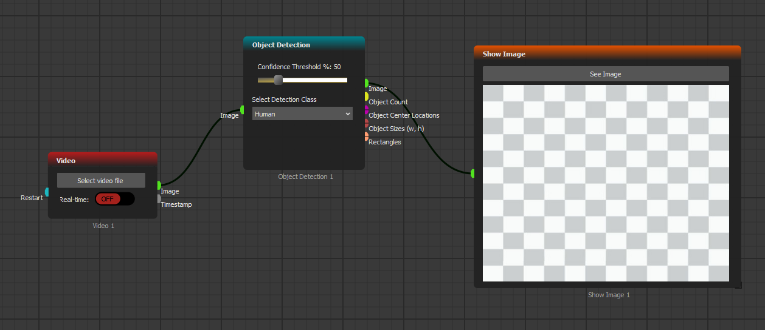Select the Show Image node title bar
The image size is (765, 330).
607,54
